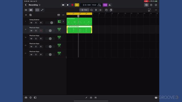Open the top-right more options circle menu
Image resolution: width=182 pixels, height=102 pixels.
156,5
